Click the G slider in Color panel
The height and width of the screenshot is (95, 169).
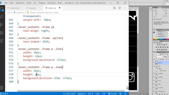(162, 34)
